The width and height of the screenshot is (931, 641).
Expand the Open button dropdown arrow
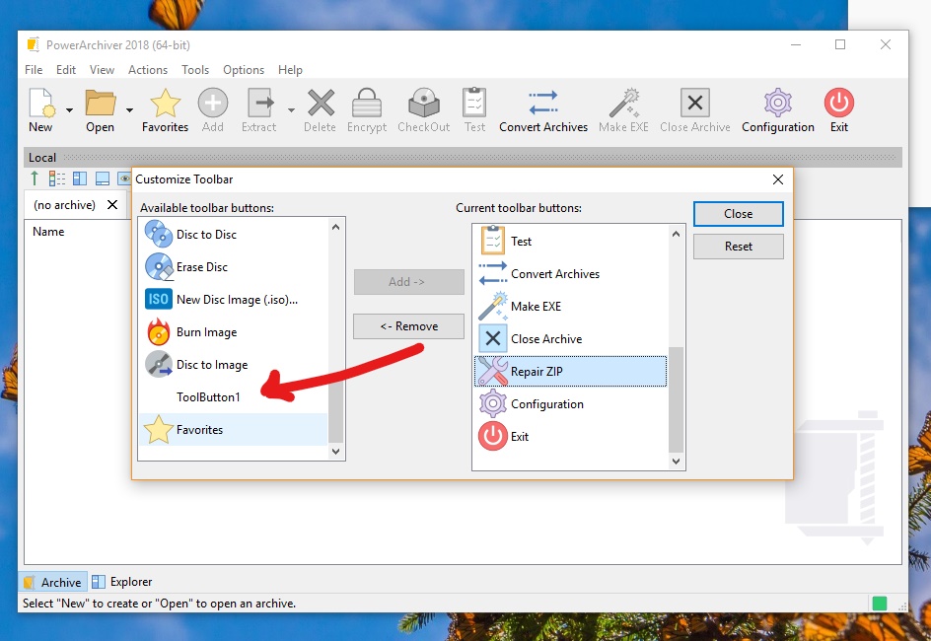(129, 109)
